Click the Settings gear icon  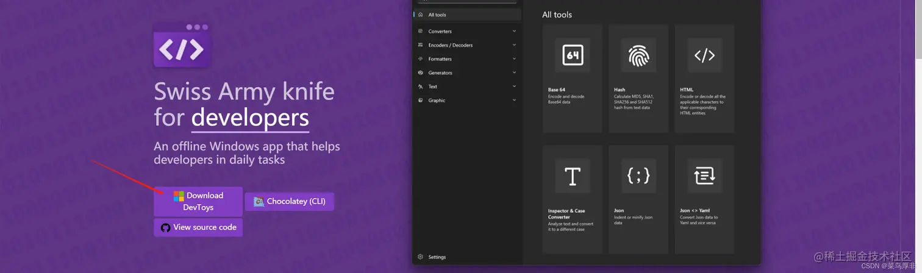coord(421,257)
